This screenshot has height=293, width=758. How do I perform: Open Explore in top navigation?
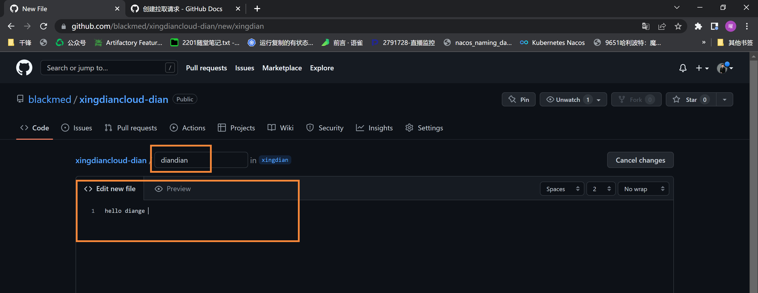[x=322, y=68]
